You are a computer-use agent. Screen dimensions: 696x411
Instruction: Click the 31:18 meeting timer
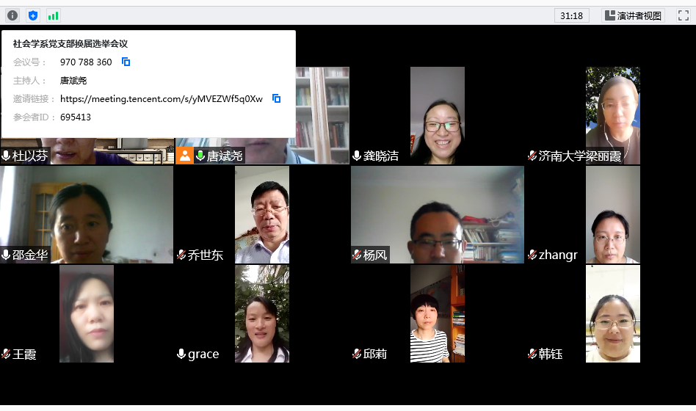(571, 15)
